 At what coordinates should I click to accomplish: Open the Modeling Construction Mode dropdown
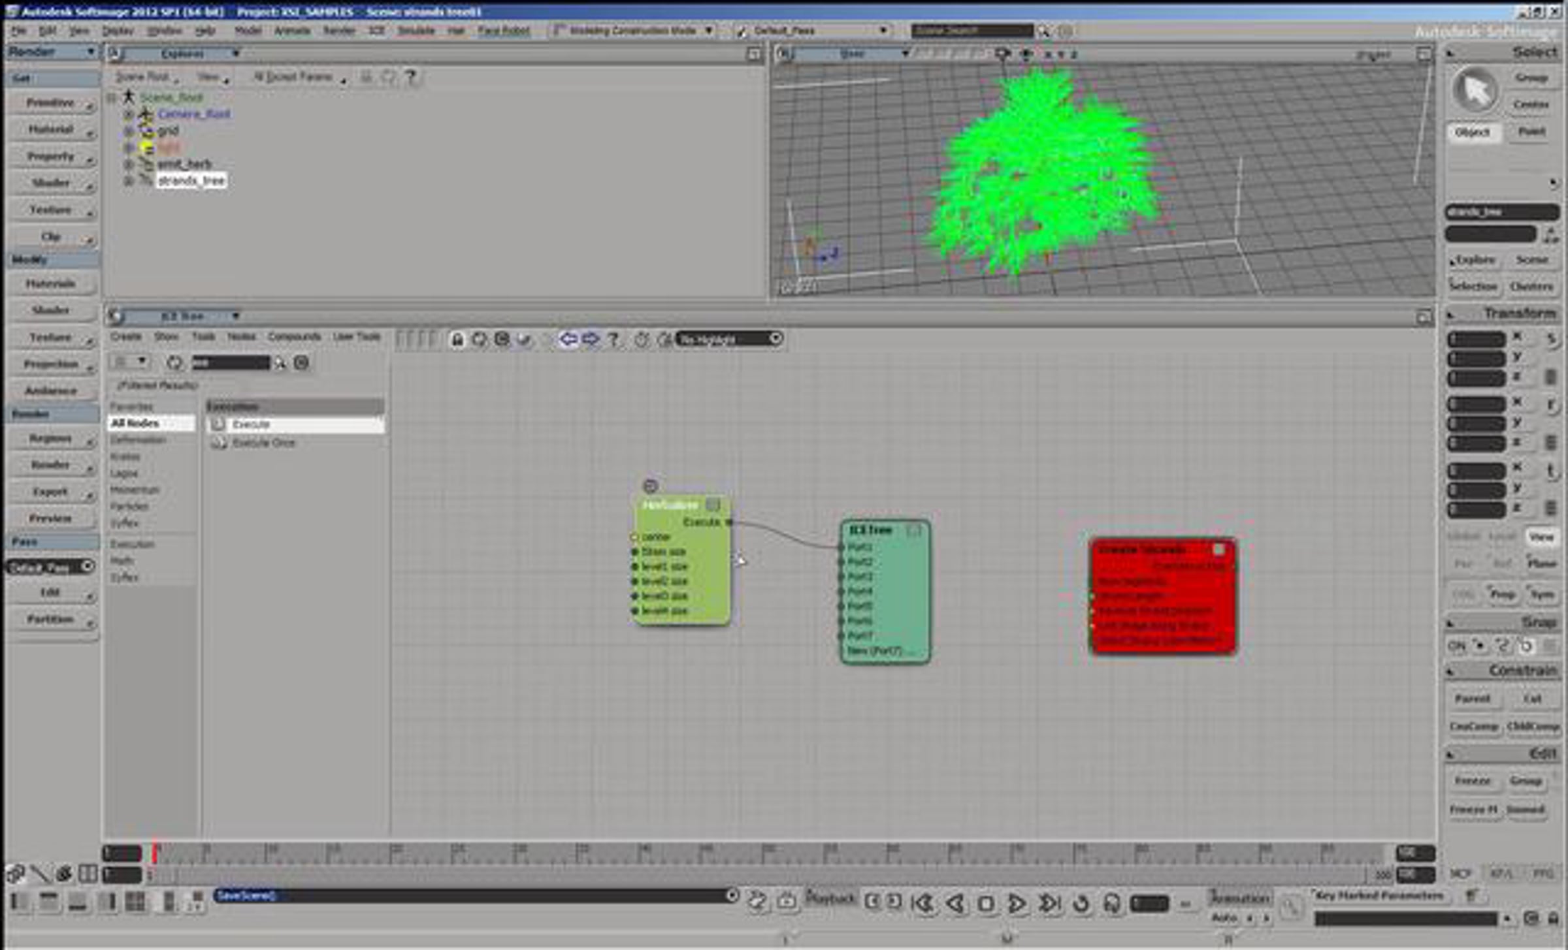point(632,31)
